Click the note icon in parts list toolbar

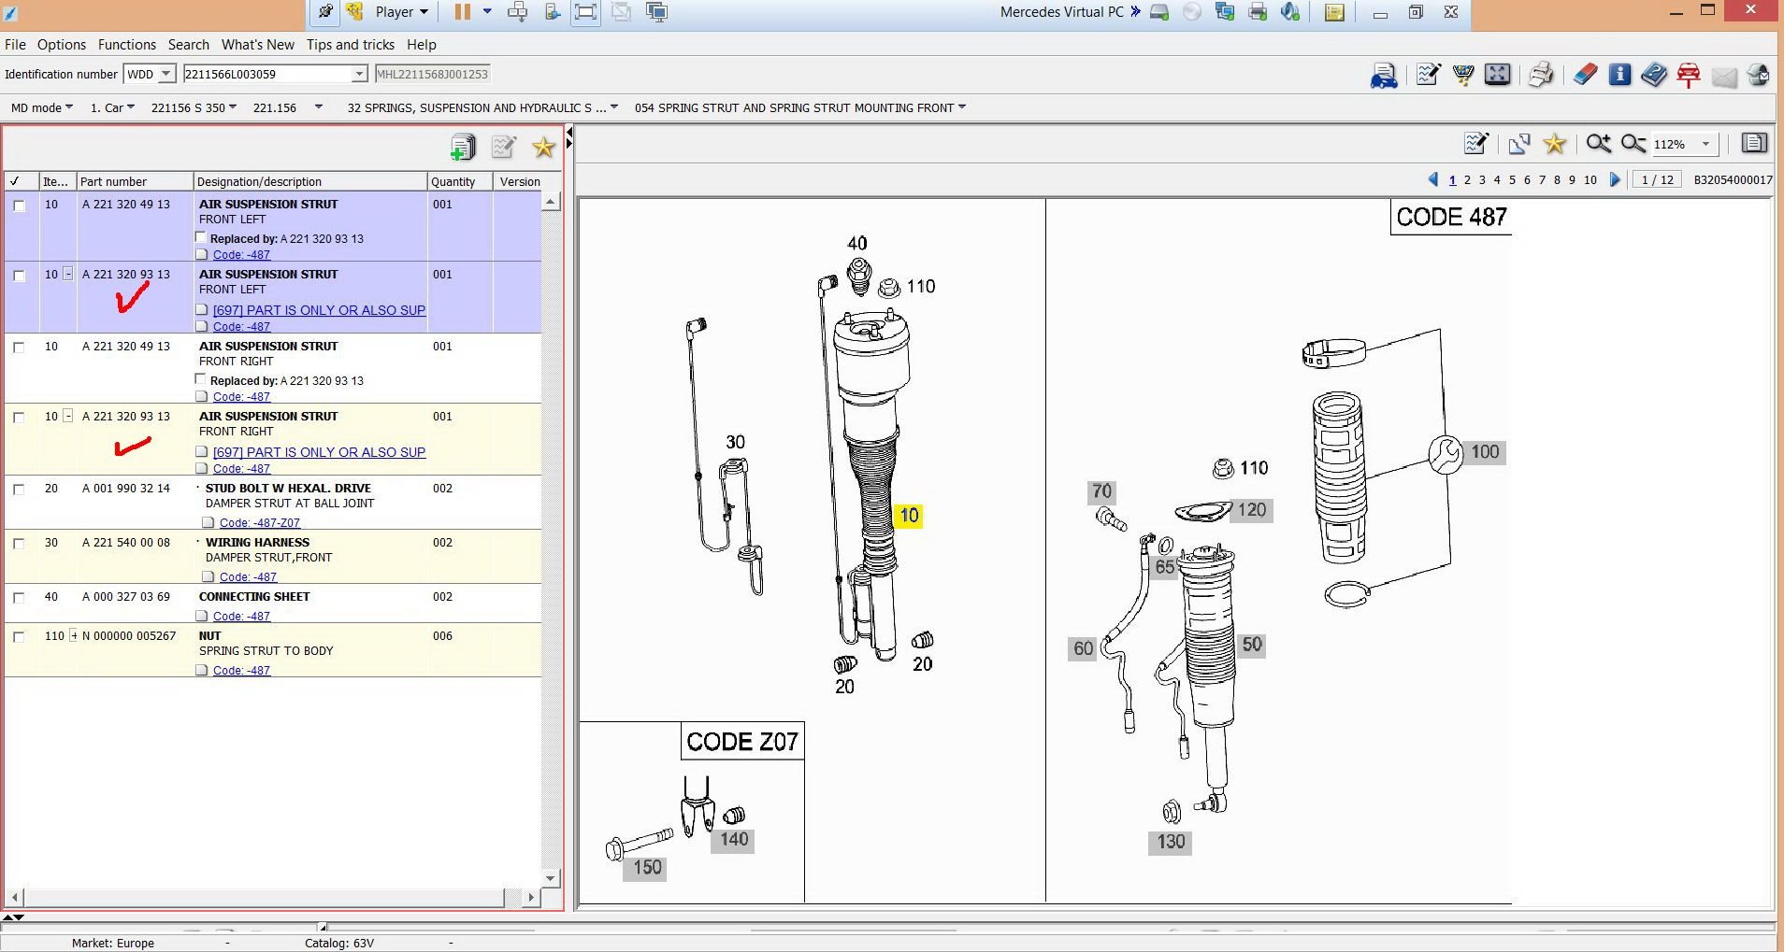click(504, 147)
